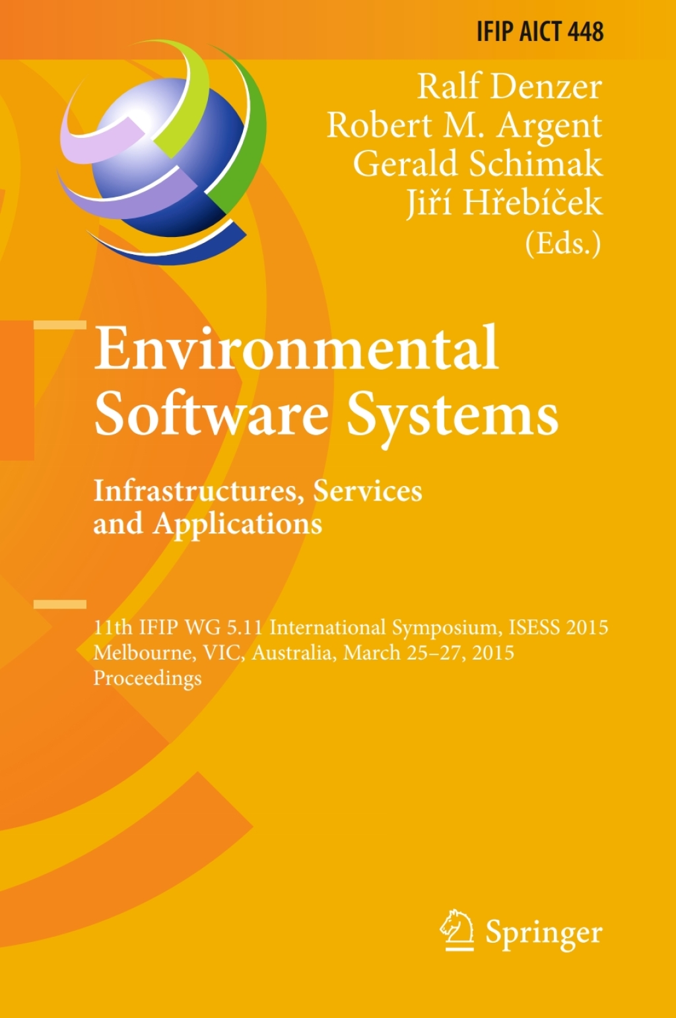Click the IFIP AICT 448 series label

[540, 32]
